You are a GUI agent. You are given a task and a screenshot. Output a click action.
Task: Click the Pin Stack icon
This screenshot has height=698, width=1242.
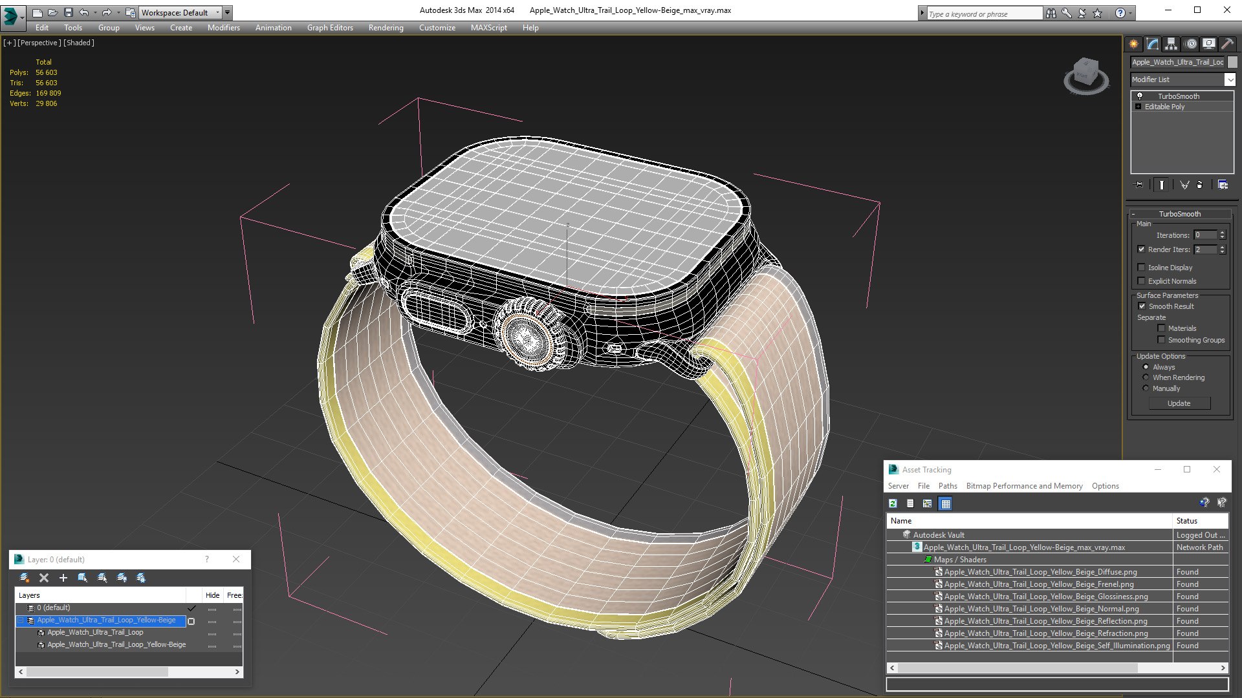(x=1139, y=185)
